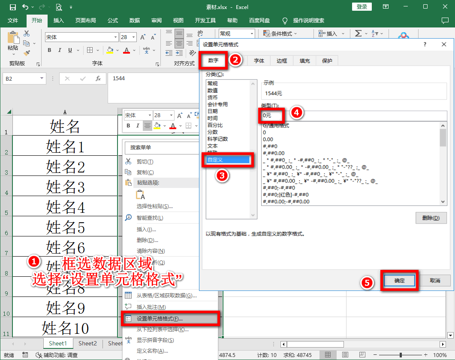This screenshot has width=455, height=360.
Task: Select format #,##0.00 in type list
Action: tap(274, 153)
